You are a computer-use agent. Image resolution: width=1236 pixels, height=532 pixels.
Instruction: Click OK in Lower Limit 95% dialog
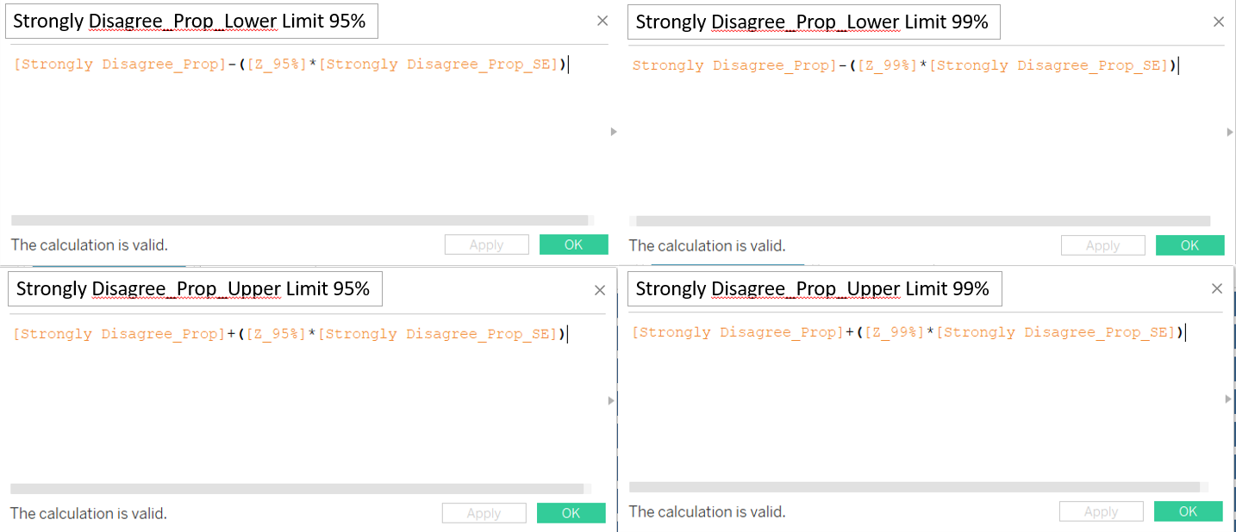click(573, 244)
